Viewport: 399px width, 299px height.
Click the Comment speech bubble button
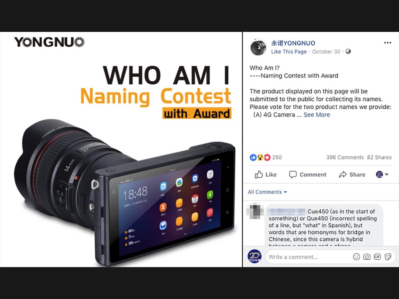tap(307, 174)
